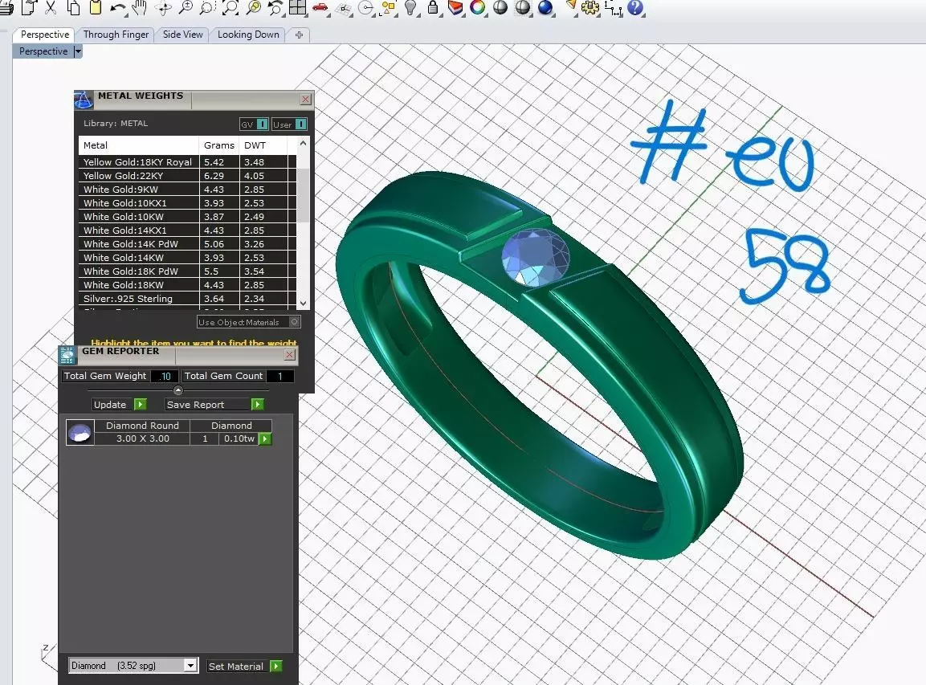Click the Total Gem Count value field
This screenshot has height=685, width=926.
[x=280, y=376]
